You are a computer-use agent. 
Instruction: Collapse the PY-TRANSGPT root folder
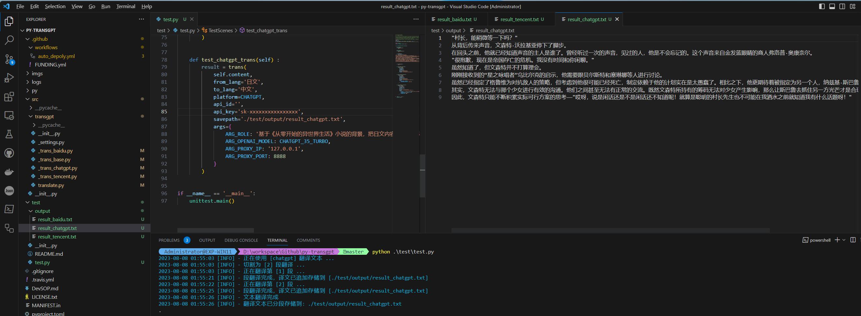[41, 30]
